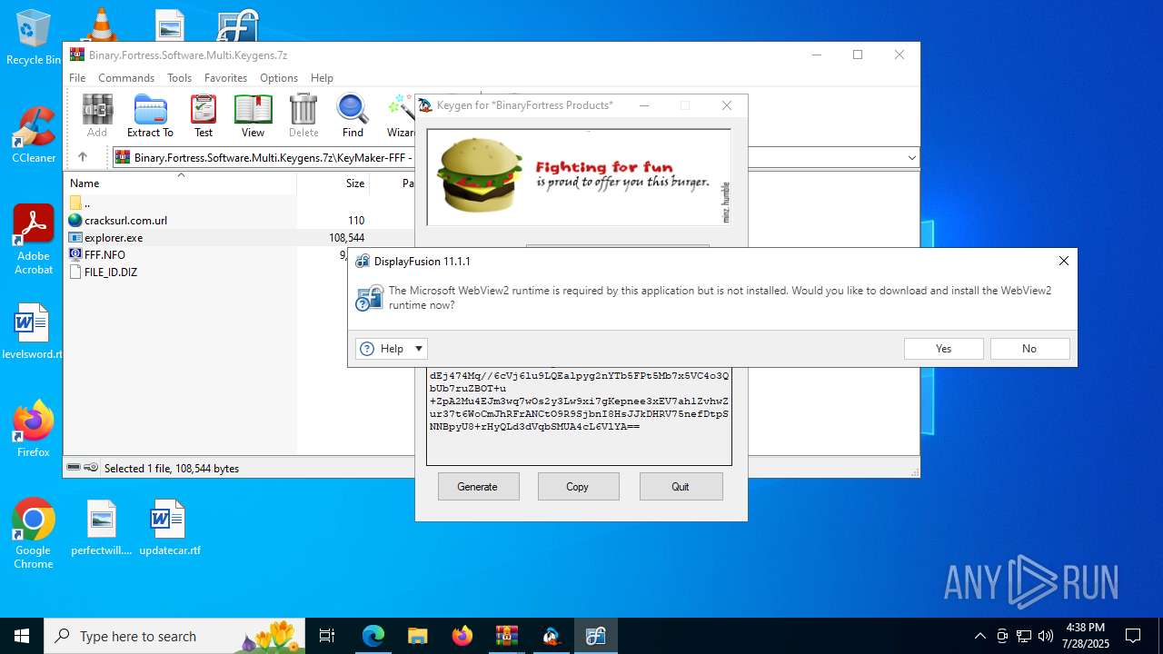Click the Quit button in the keygen

[681, 487]
